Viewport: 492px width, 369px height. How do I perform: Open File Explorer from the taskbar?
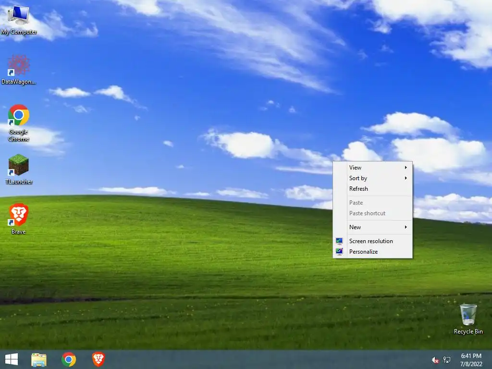click(x=39, y=359)
